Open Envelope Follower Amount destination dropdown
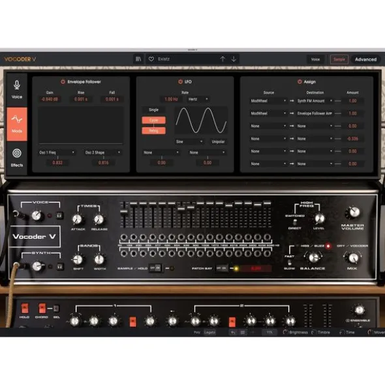 coord(315,113)
